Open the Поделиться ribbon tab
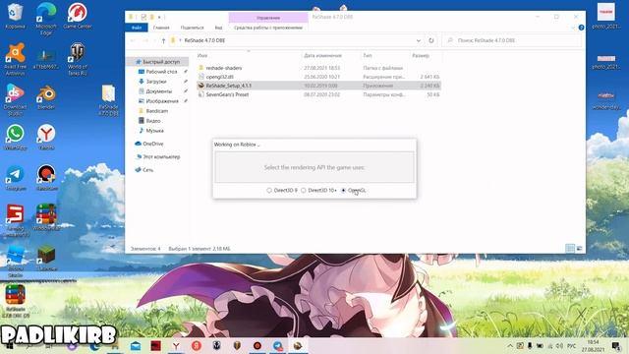This screenshot has height=354, width=629. coord(193,28)
